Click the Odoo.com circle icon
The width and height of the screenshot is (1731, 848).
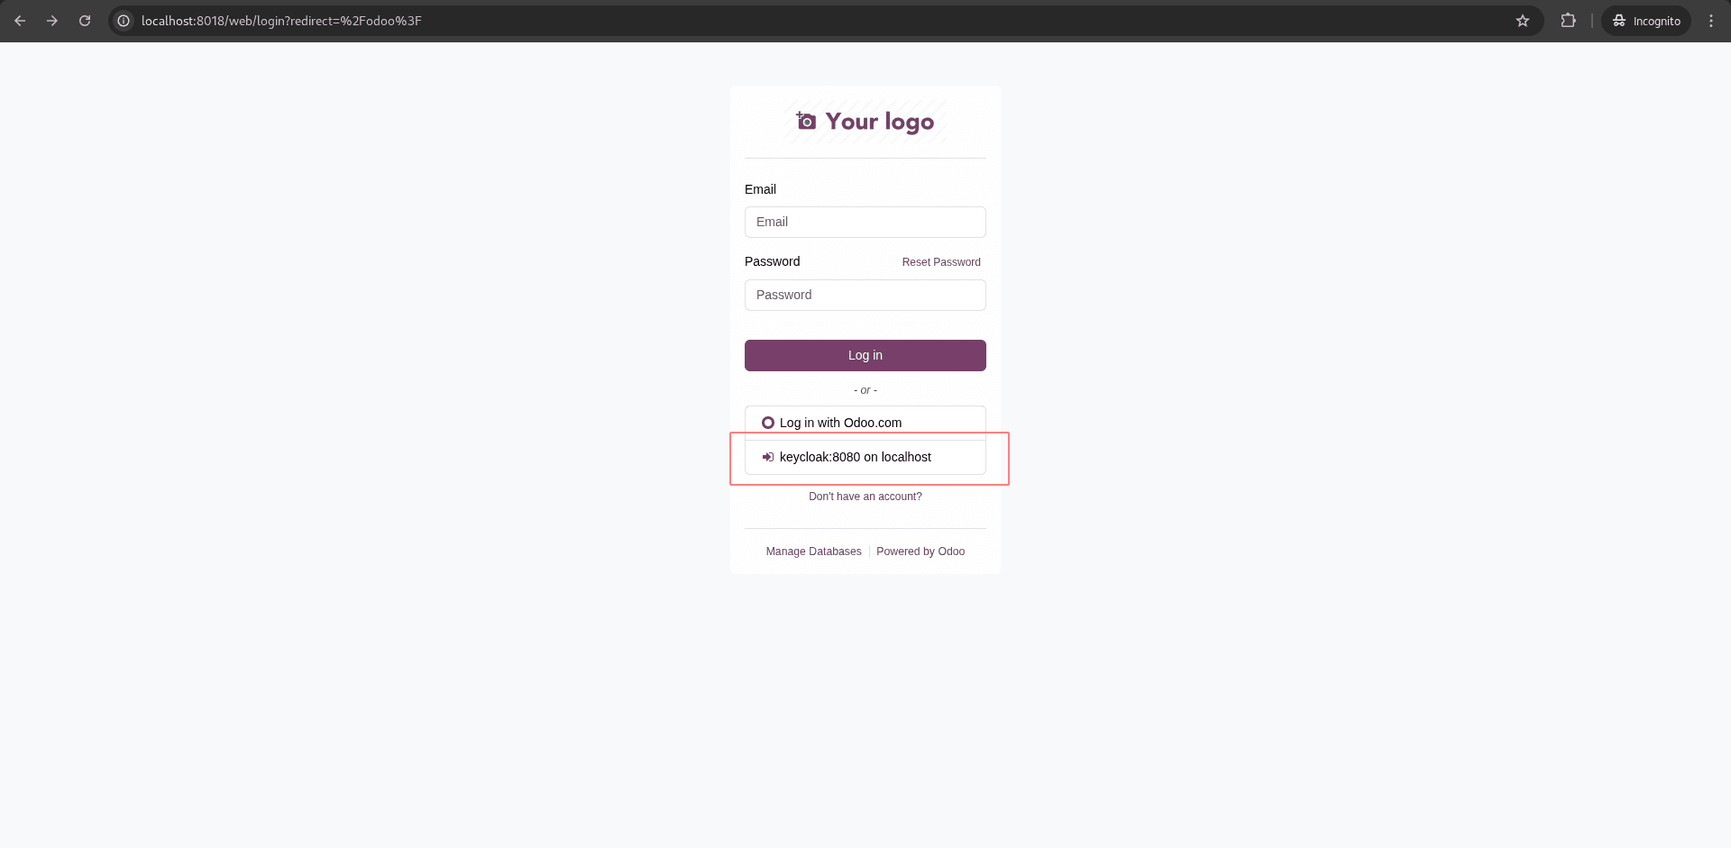(x=767, y=422)
